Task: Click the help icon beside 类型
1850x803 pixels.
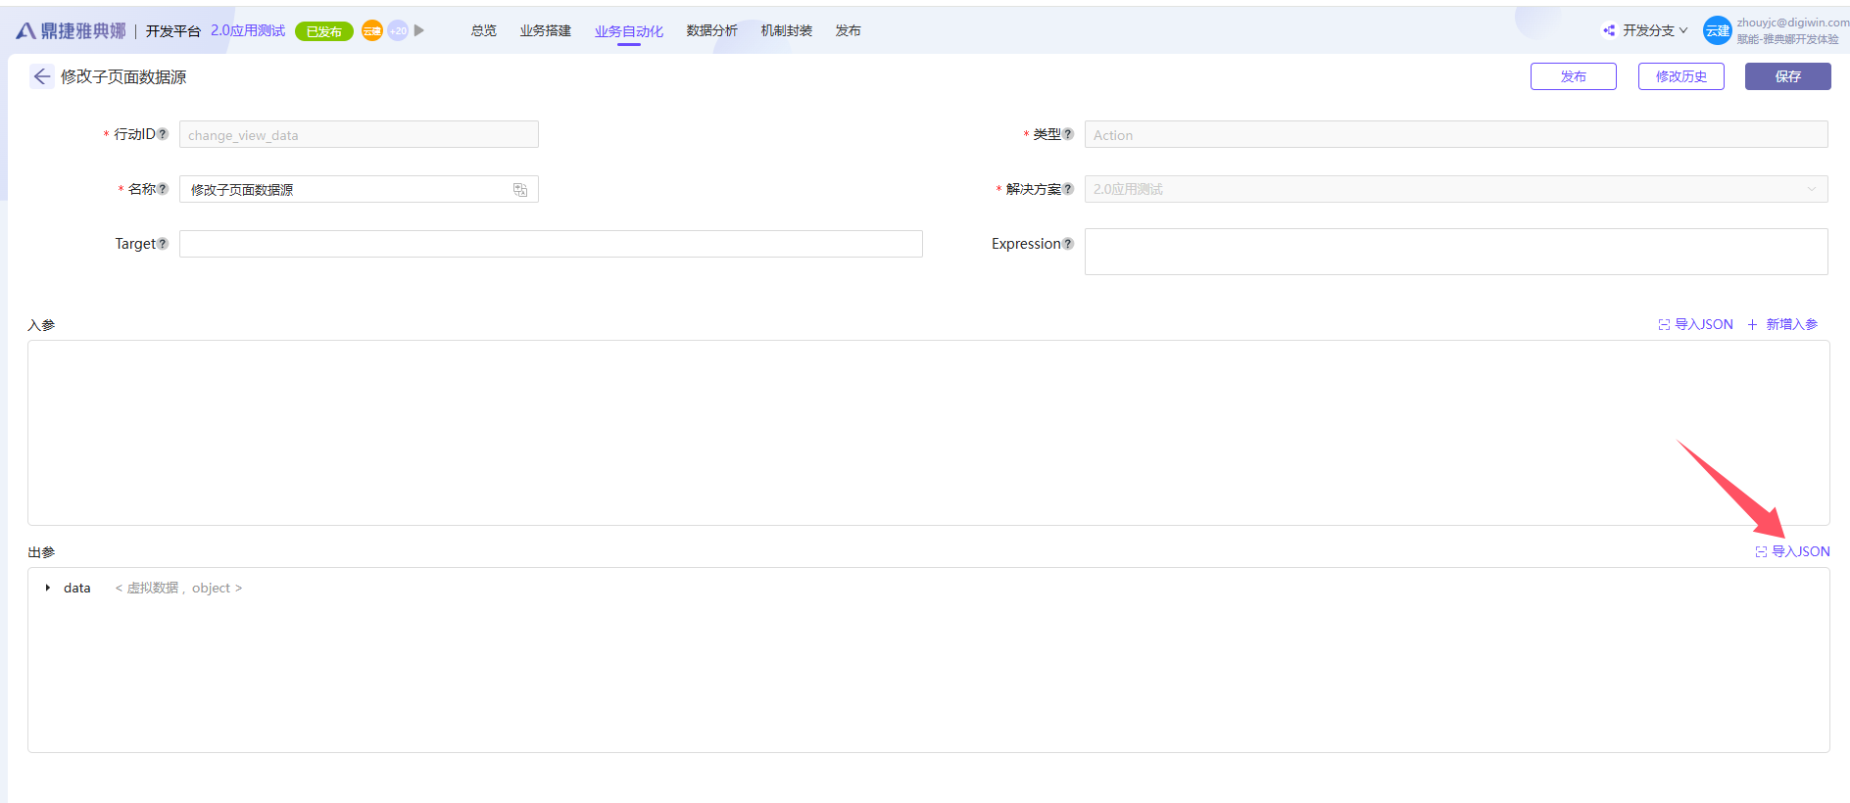Action: click(1068, 134)
